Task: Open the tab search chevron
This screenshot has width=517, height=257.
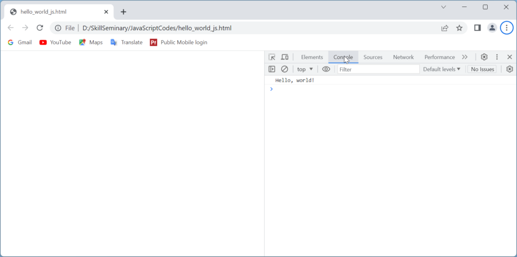Action: [444, 7]
